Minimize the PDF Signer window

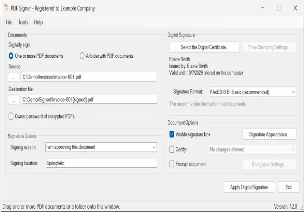click(x=263, y=8)
